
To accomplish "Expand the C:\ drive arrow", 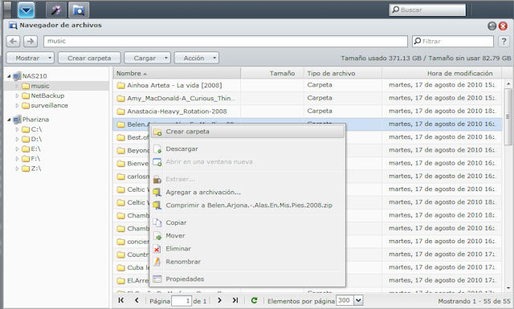I will pyautogui.click(x=17, y=129).
